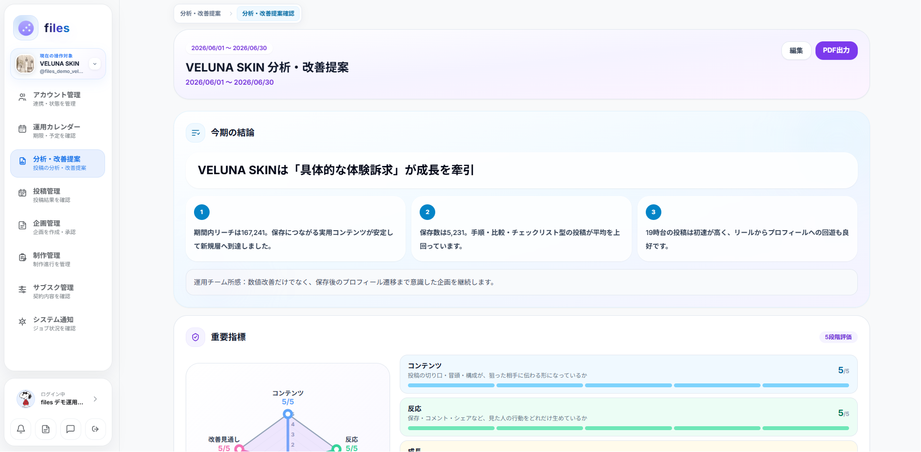This screenshot has height=452, width=921.
Task: Click the 反応 radar chart point
Action: (x=336, y=449)
